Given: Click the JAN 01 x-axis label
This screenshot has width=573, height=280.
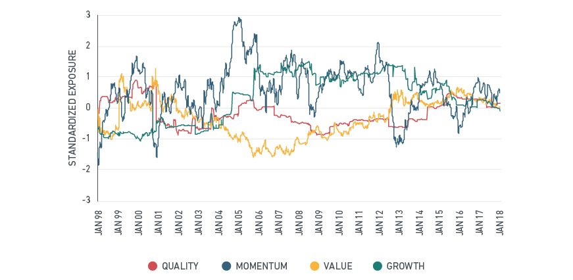Looking at the screenshot, I should coord(159,222).
